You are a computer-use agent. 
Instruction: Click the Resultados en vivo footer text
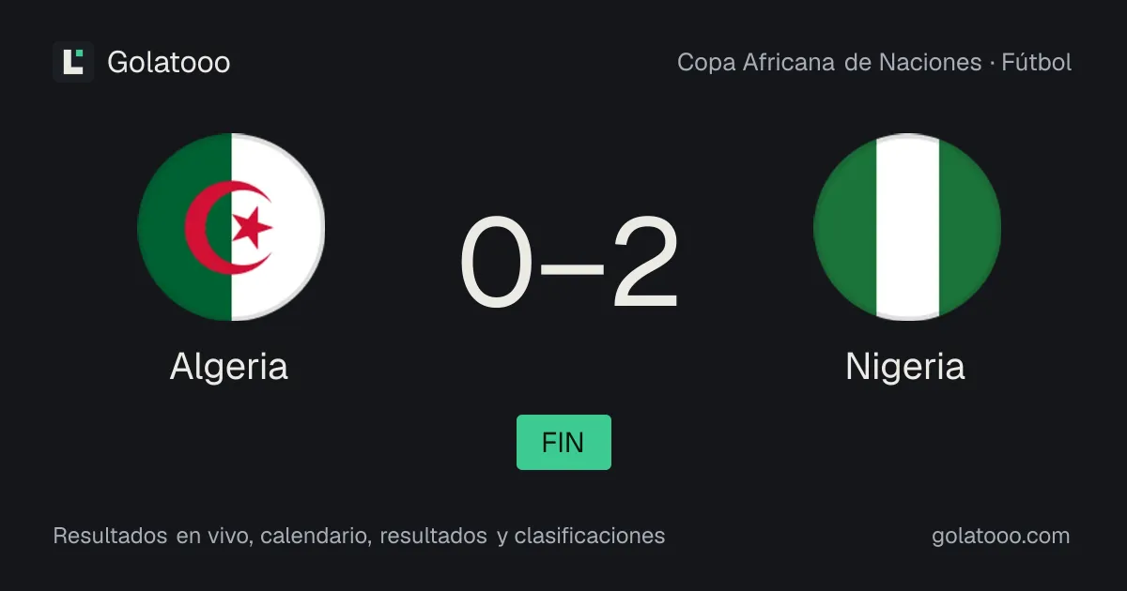[150, 536]
